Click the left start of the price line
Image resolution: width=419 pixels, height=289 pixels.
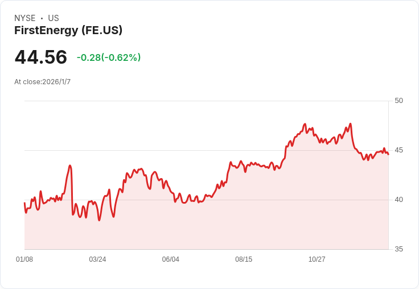point(24,203)
